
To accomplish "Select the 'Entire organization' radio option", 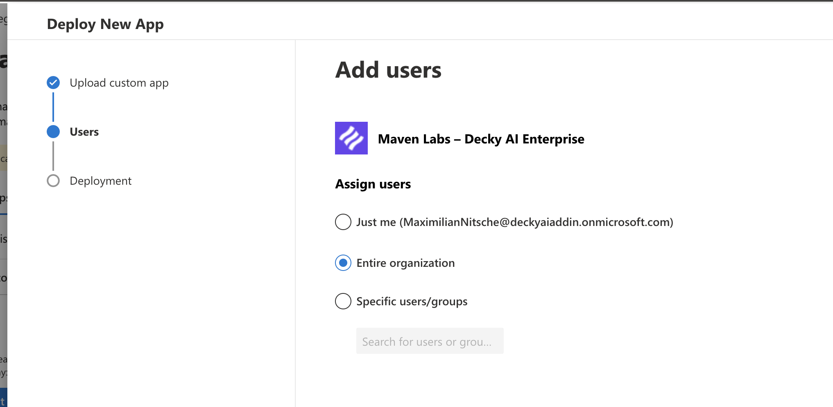I will (x=343, y=263).
